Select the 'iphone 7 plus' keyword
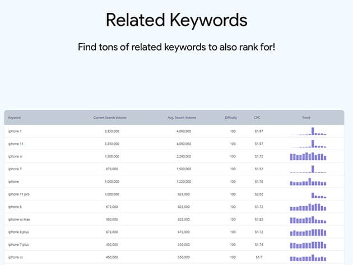Viewport: 353px width, 265px height. (x=18, y=244)
